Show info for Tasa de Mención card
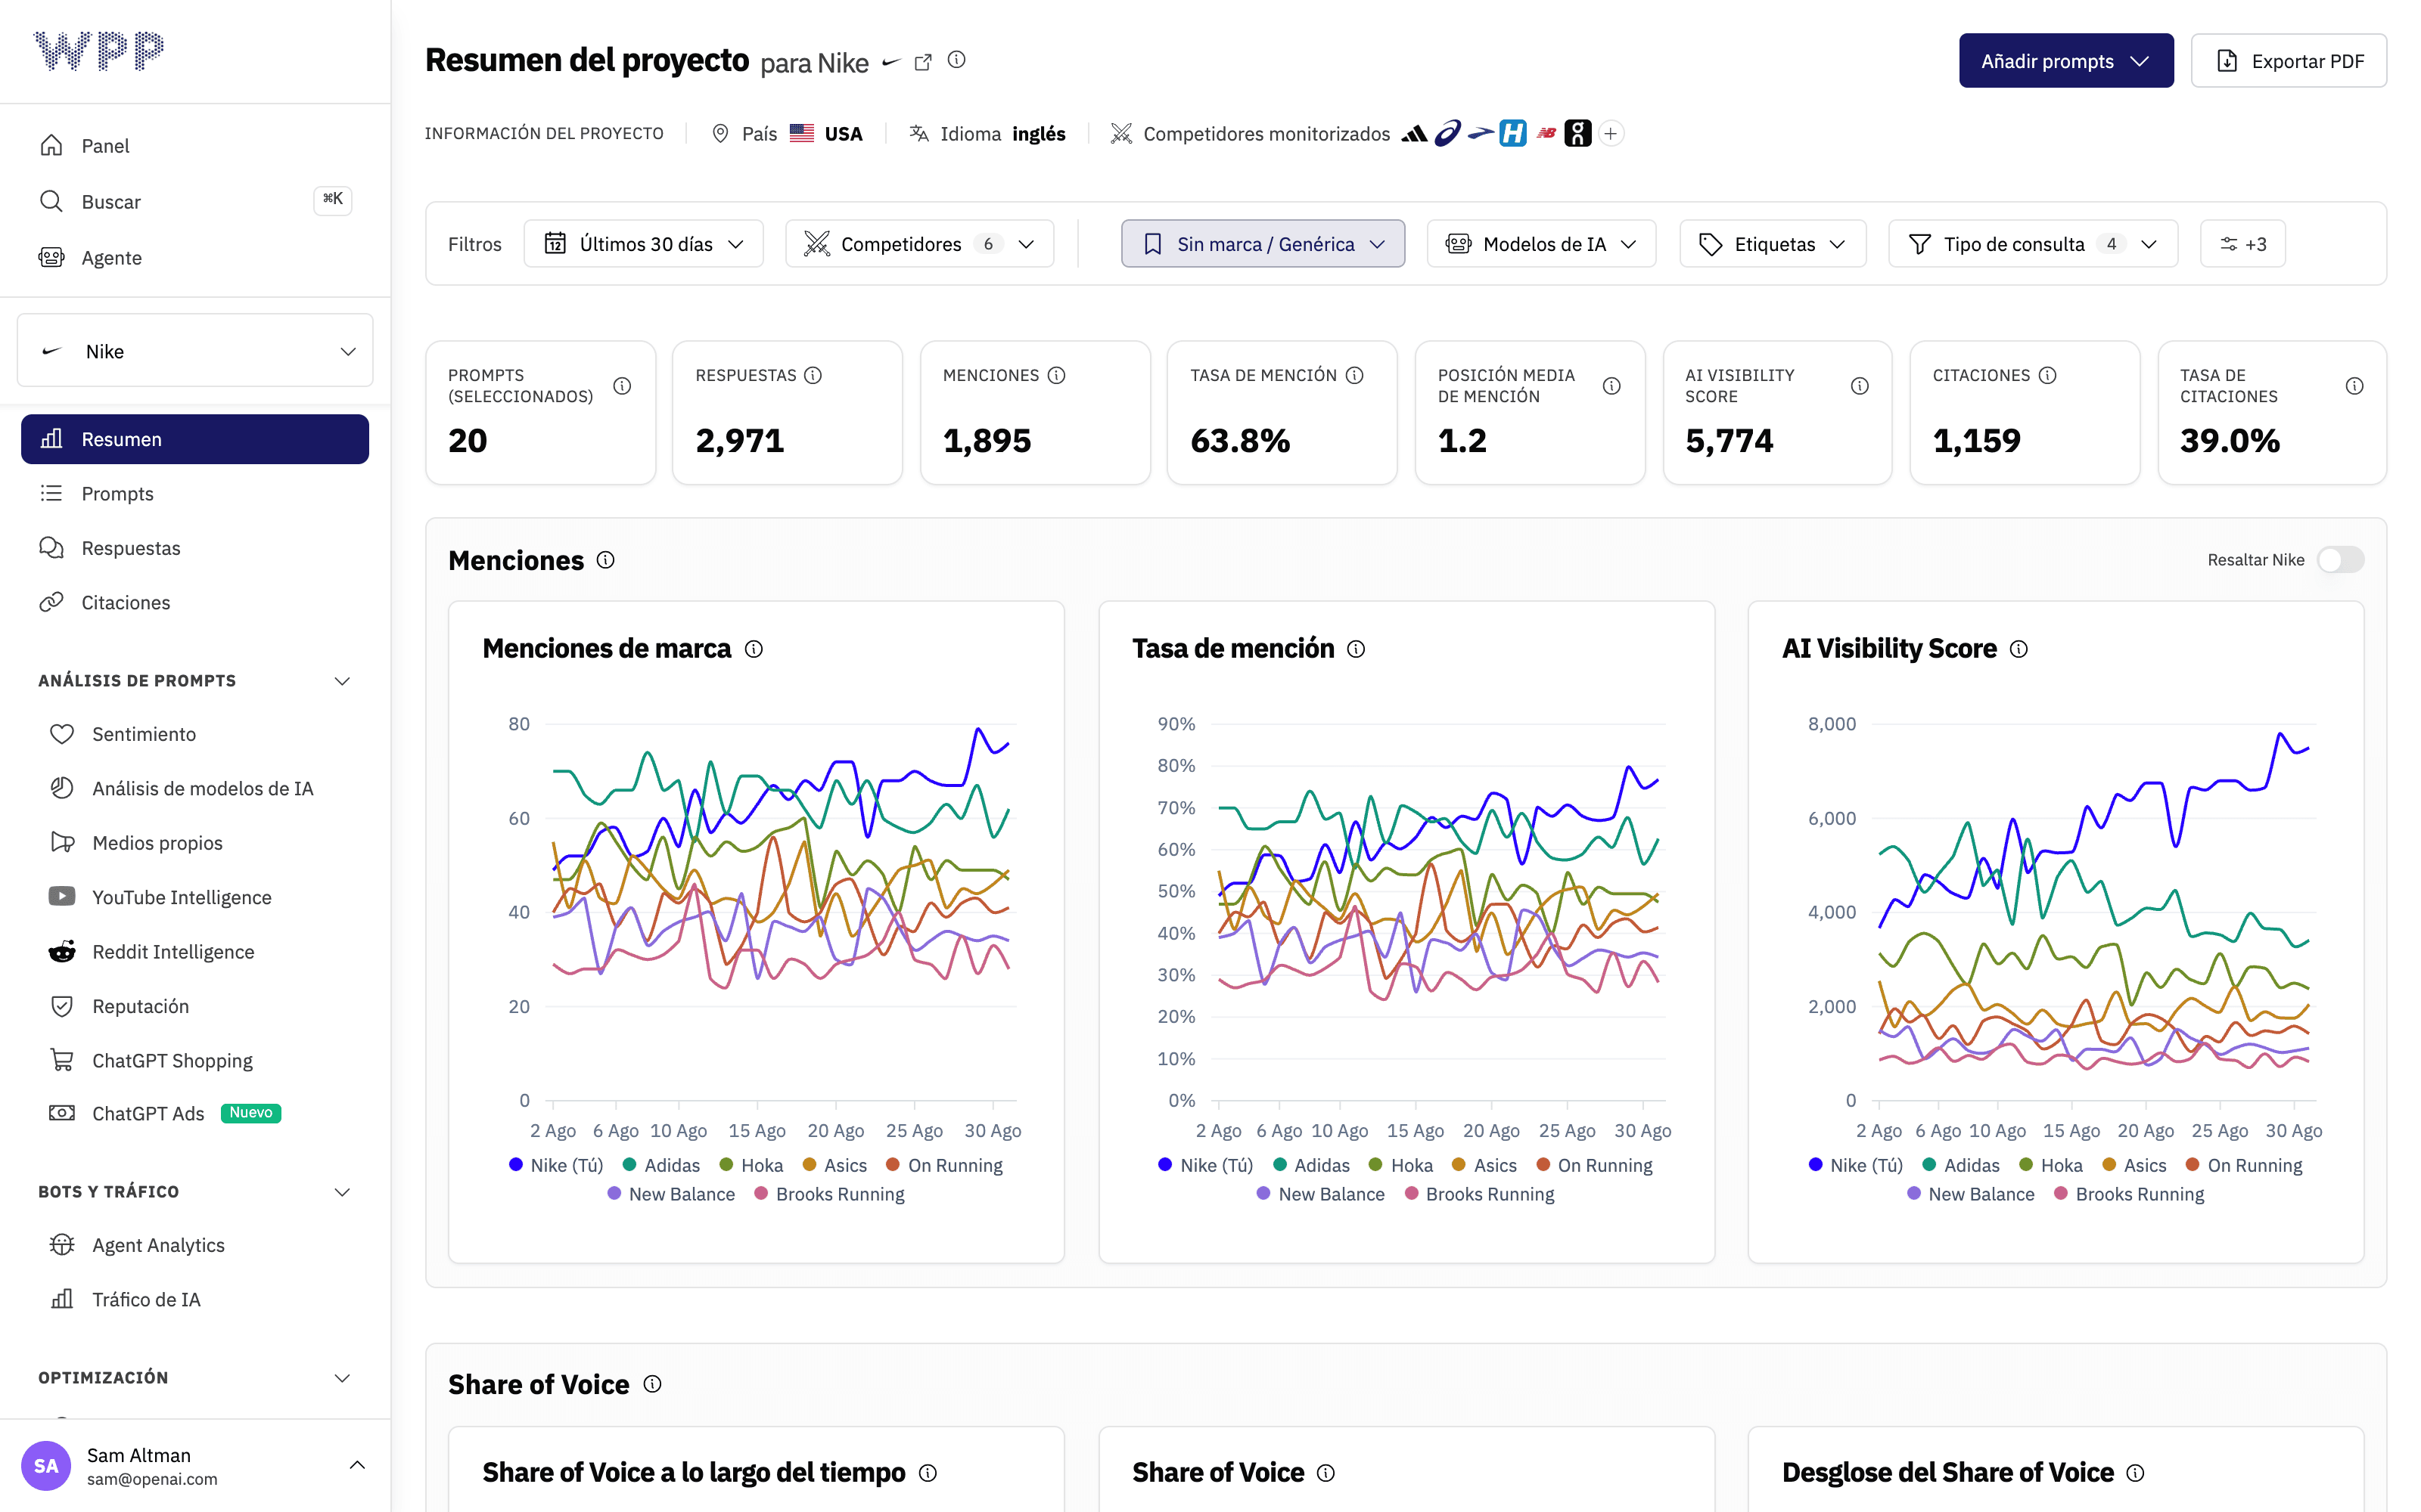 pyautogui.click(x=1354, y=375)
